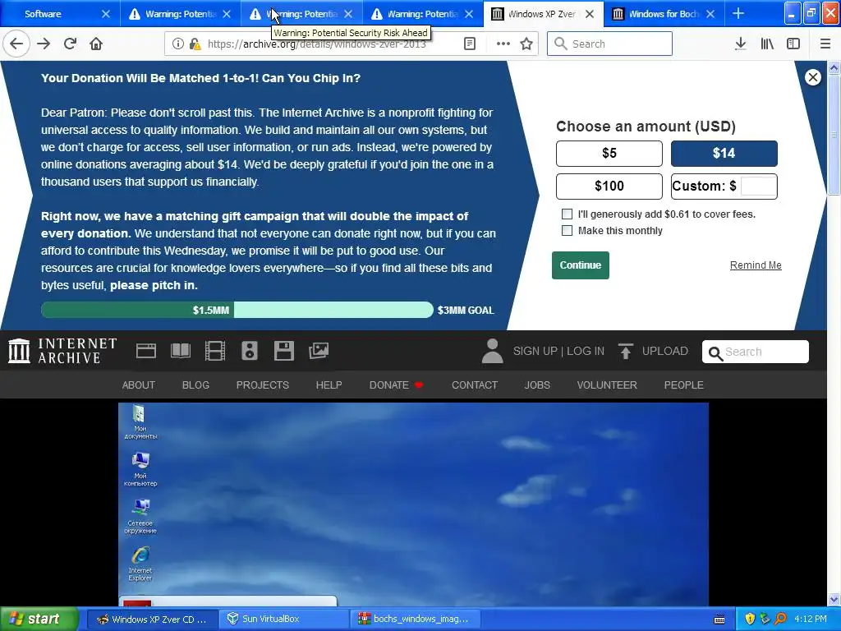Viewport: 841px width, 631px height.
Task: Click the tray magnifier icon
Action: tap(780, 619)
